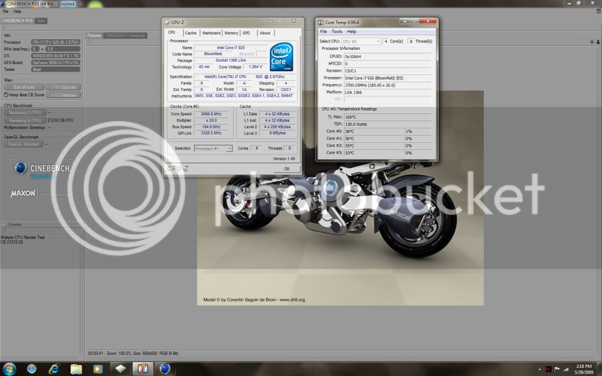The width and height of the screenshot is (602, 376).
Task: Click the To Database button
Action: [63, 95]
